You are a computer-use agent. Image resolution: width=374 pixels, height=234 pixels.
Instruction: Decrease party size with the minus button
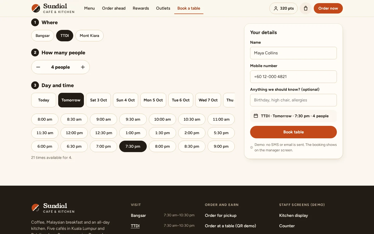pos(38,67)
